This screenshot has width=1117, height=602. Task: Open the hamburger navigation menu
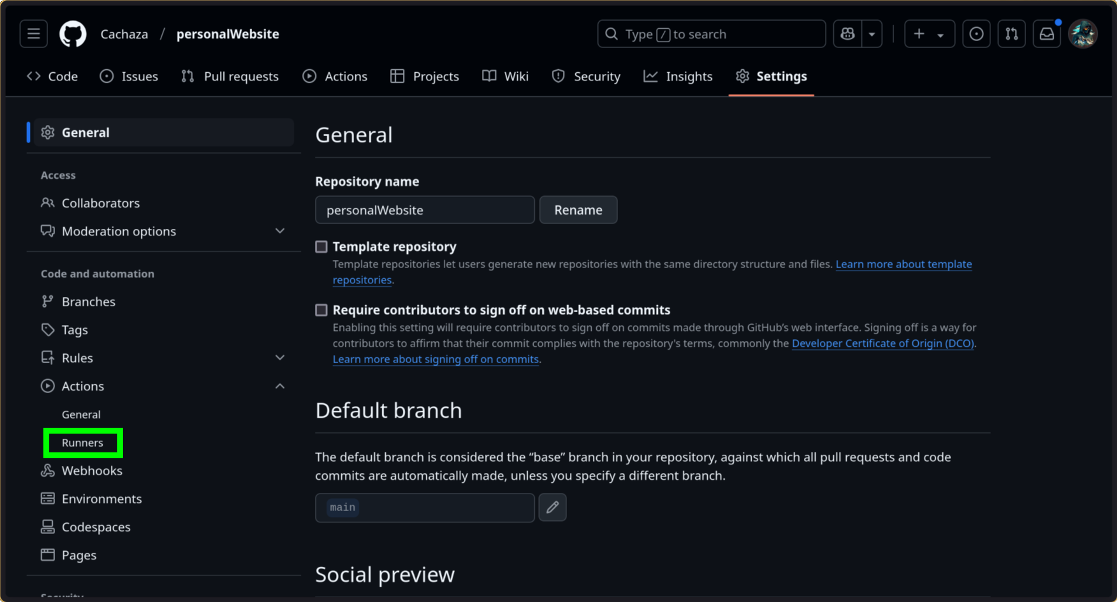click(x=33, y=34)
